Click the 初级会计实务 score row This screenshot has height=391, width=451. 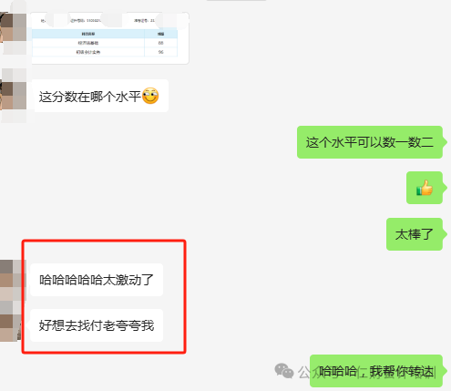(105, 52)
